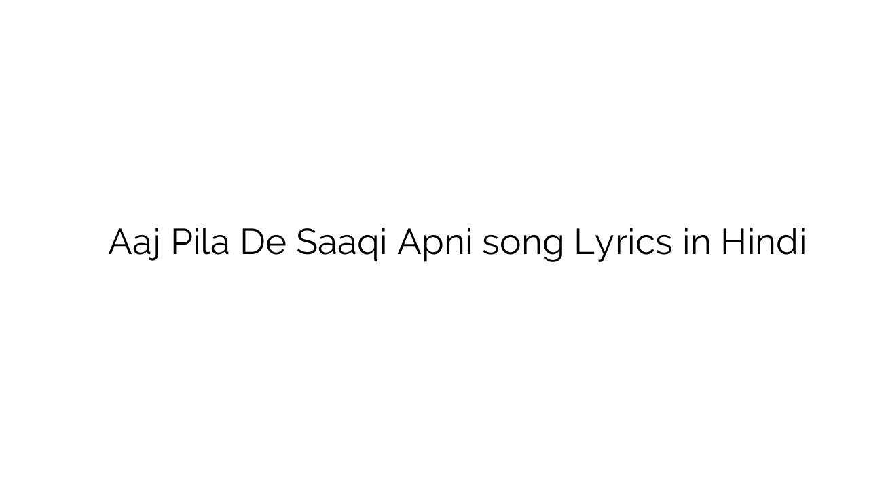Click the word "Aaj" in the title

(x=134, y=242)
